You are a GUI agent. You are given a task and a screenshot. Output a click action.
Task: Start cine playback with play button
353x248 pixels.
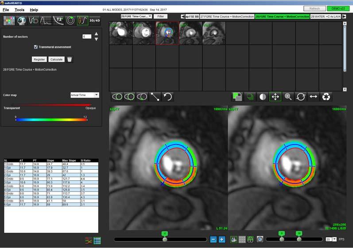[260, 240]
